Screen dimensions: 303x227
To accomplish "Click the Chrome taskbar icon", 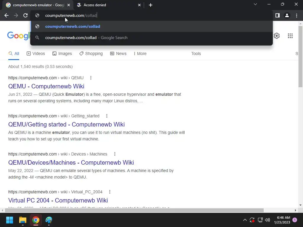I will 36,220.
